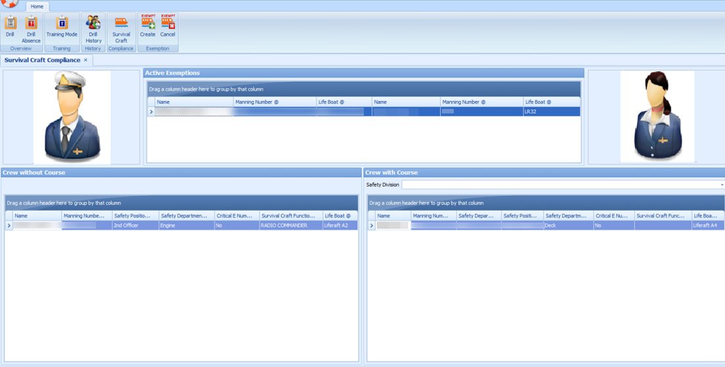Select the Deck cell in Crew with Course
Image resolution: width=725 pixels, height=367 pixels.
pos(569,226)
